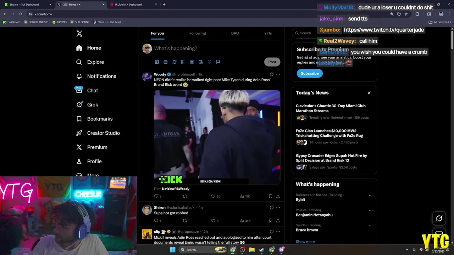Screen dimensions: 454x255
Task: Click the taskbar Search box
Action: [x=202, y=250]
